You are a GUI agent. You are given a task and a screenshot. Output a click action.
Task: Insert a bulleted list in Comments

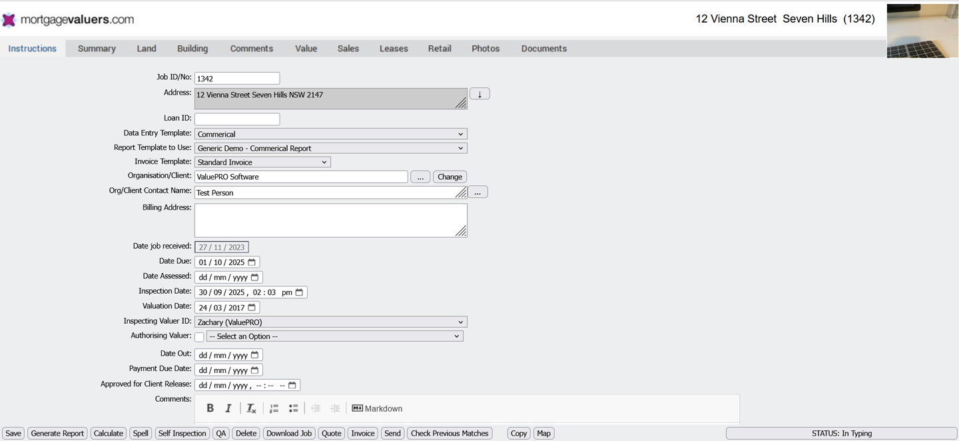pyautogui.click(x=293, y=408)
